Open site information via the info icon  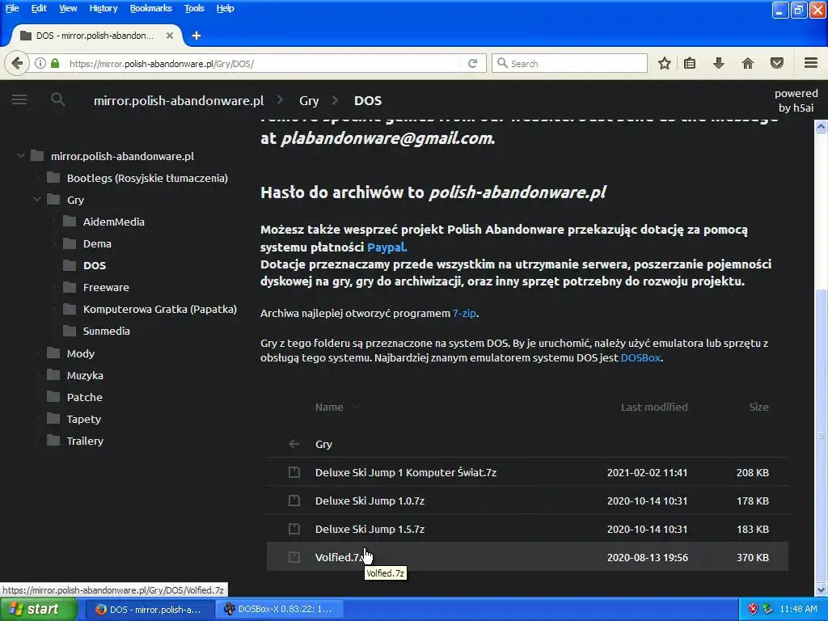coord(40,63)
